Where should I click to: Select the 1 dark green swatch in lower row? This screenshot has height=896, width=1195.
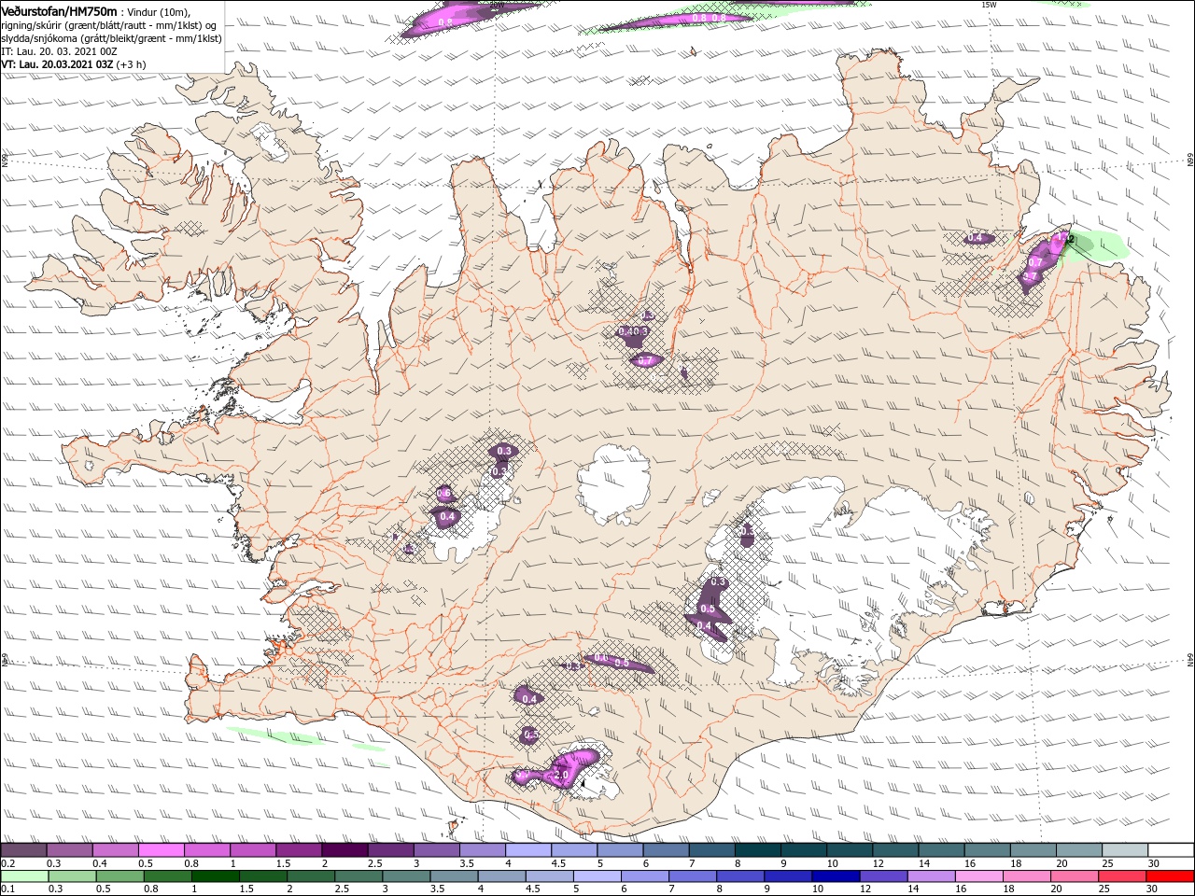click(x=214, y=876)
